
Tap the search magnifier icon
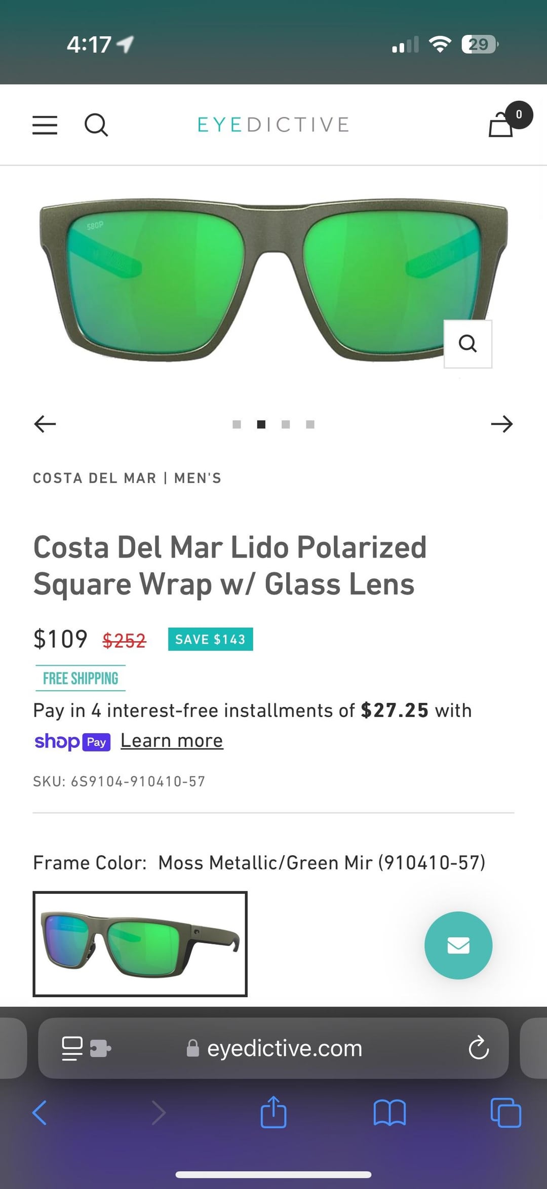point(96,125)
